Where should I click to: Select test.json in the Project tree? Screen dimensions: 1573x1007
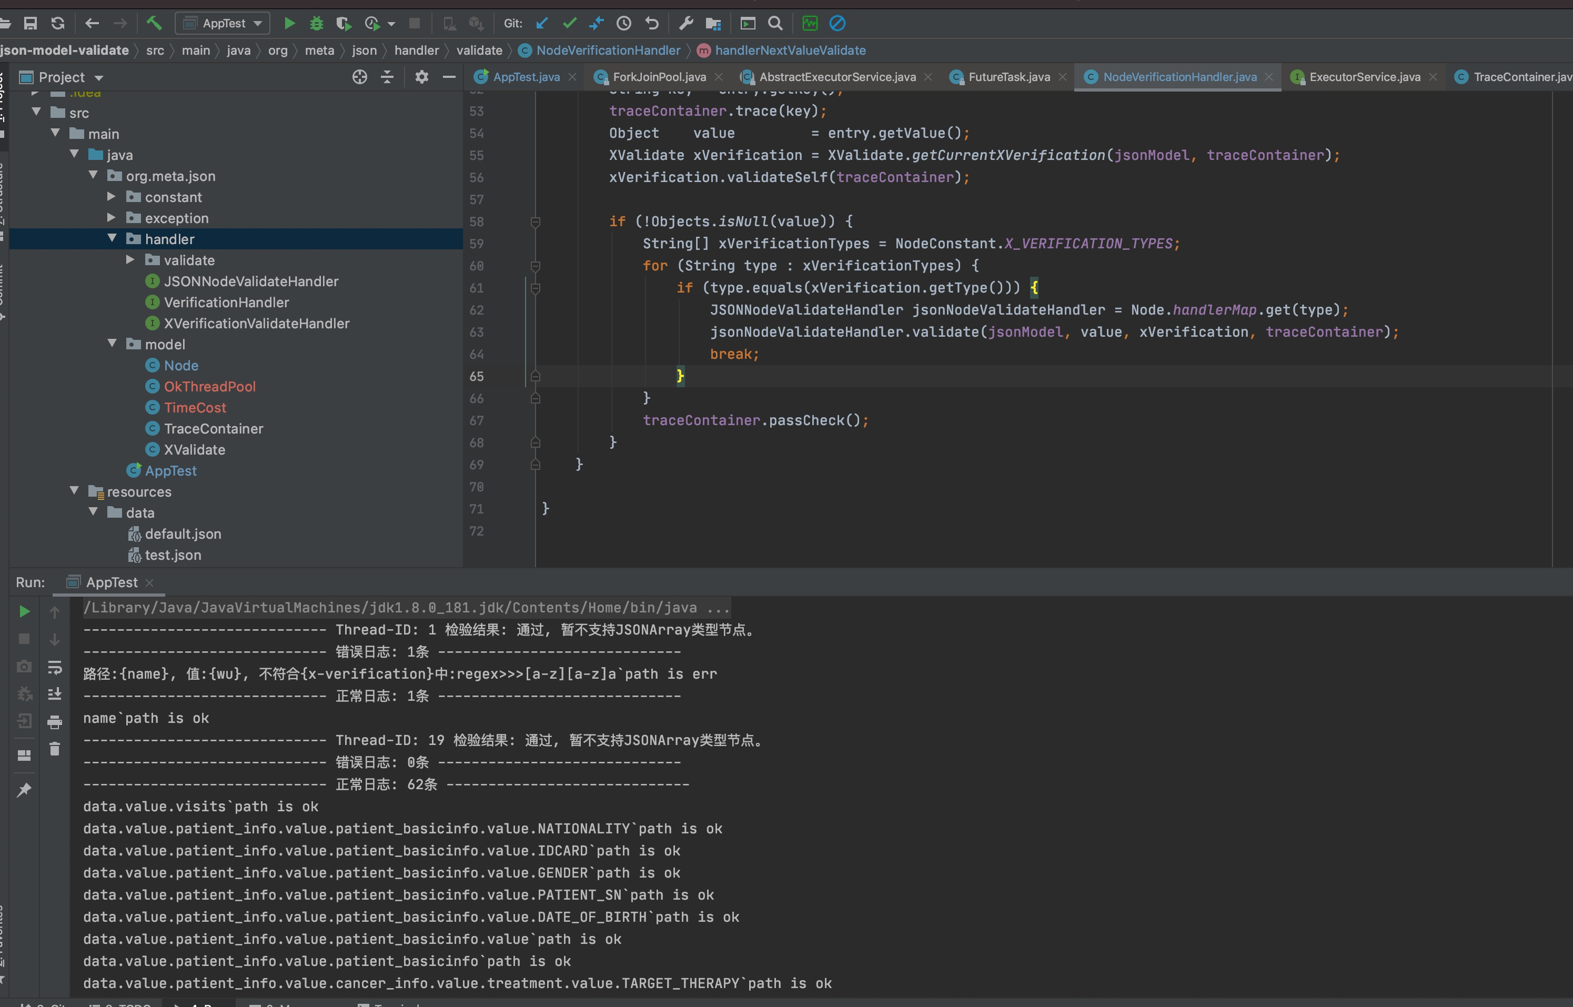pos(173,555)
